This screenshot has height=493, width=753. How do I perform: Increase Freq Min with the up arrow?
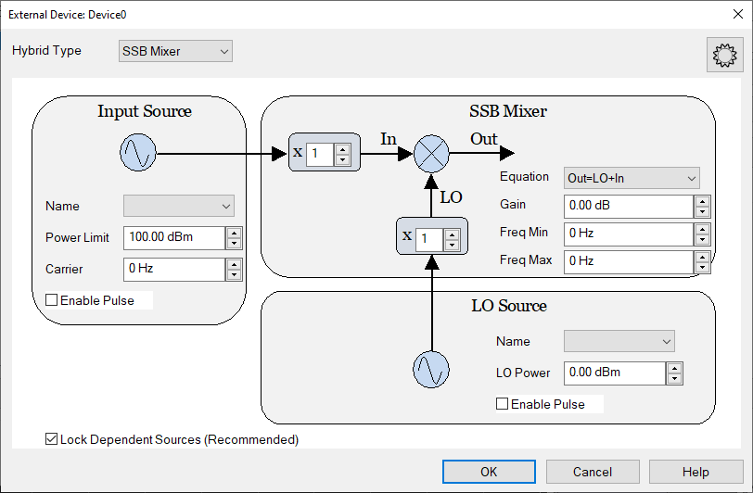click(x=702, y=229)
